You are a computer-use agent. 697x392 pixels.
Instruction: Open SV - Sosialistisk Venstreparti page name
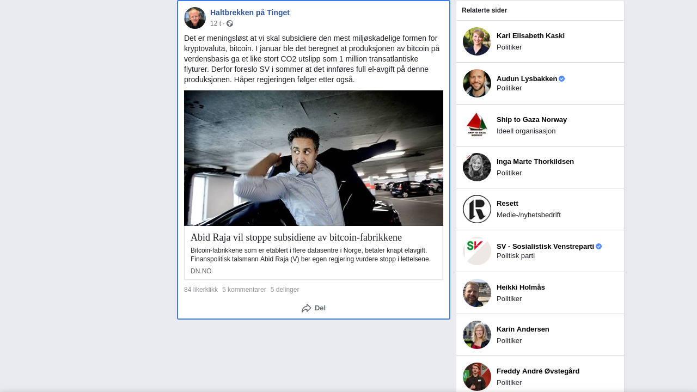[545, 247]
